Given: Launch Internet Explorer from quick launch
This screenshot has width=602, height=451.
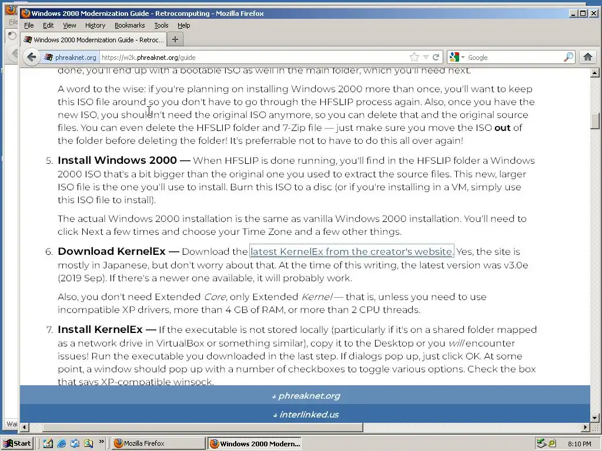Looking at the screenshot, I should pyautogui.click(x=61, y=443).
